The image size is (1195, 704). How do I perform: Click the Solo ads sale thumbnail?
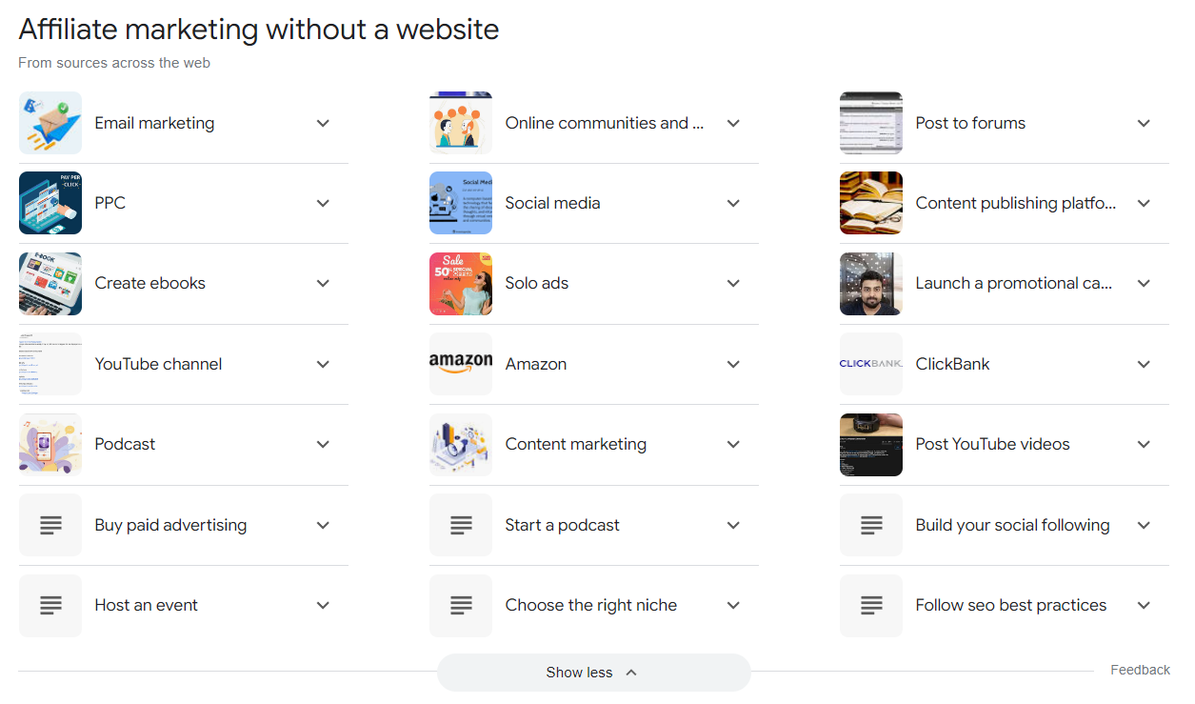pos(461,284)
